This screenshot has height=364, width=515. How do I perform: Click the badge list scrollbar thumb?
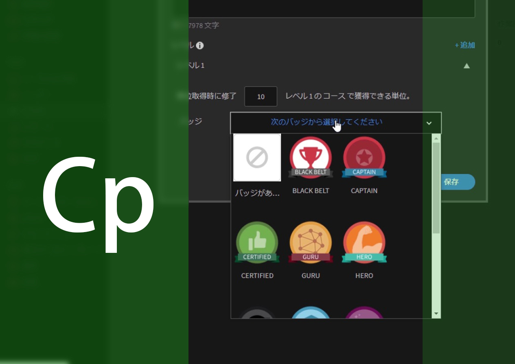click(x=436, y=187)
